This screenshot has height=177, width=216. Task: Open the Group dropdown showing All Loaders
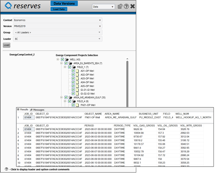[58, 32]
